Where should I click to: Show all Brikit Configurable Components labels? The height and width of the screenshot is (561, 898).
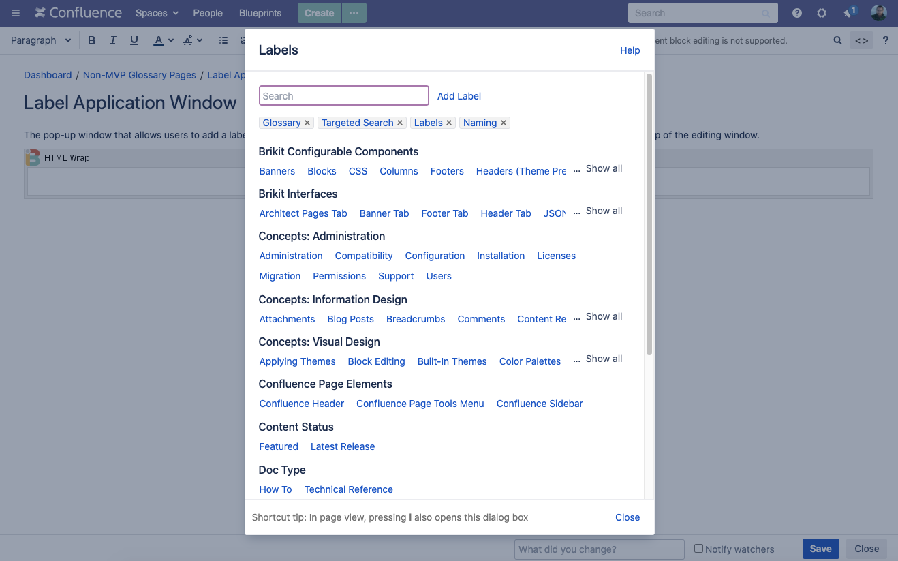[x=604, y=168]
